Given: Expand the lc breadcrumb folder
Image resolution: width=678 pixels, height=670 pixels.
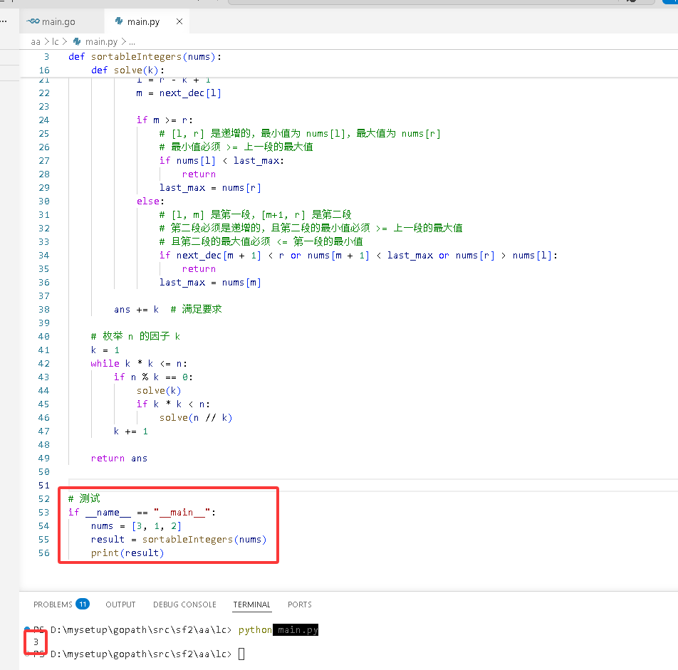Looking at the screenshot, I should 56,41.
